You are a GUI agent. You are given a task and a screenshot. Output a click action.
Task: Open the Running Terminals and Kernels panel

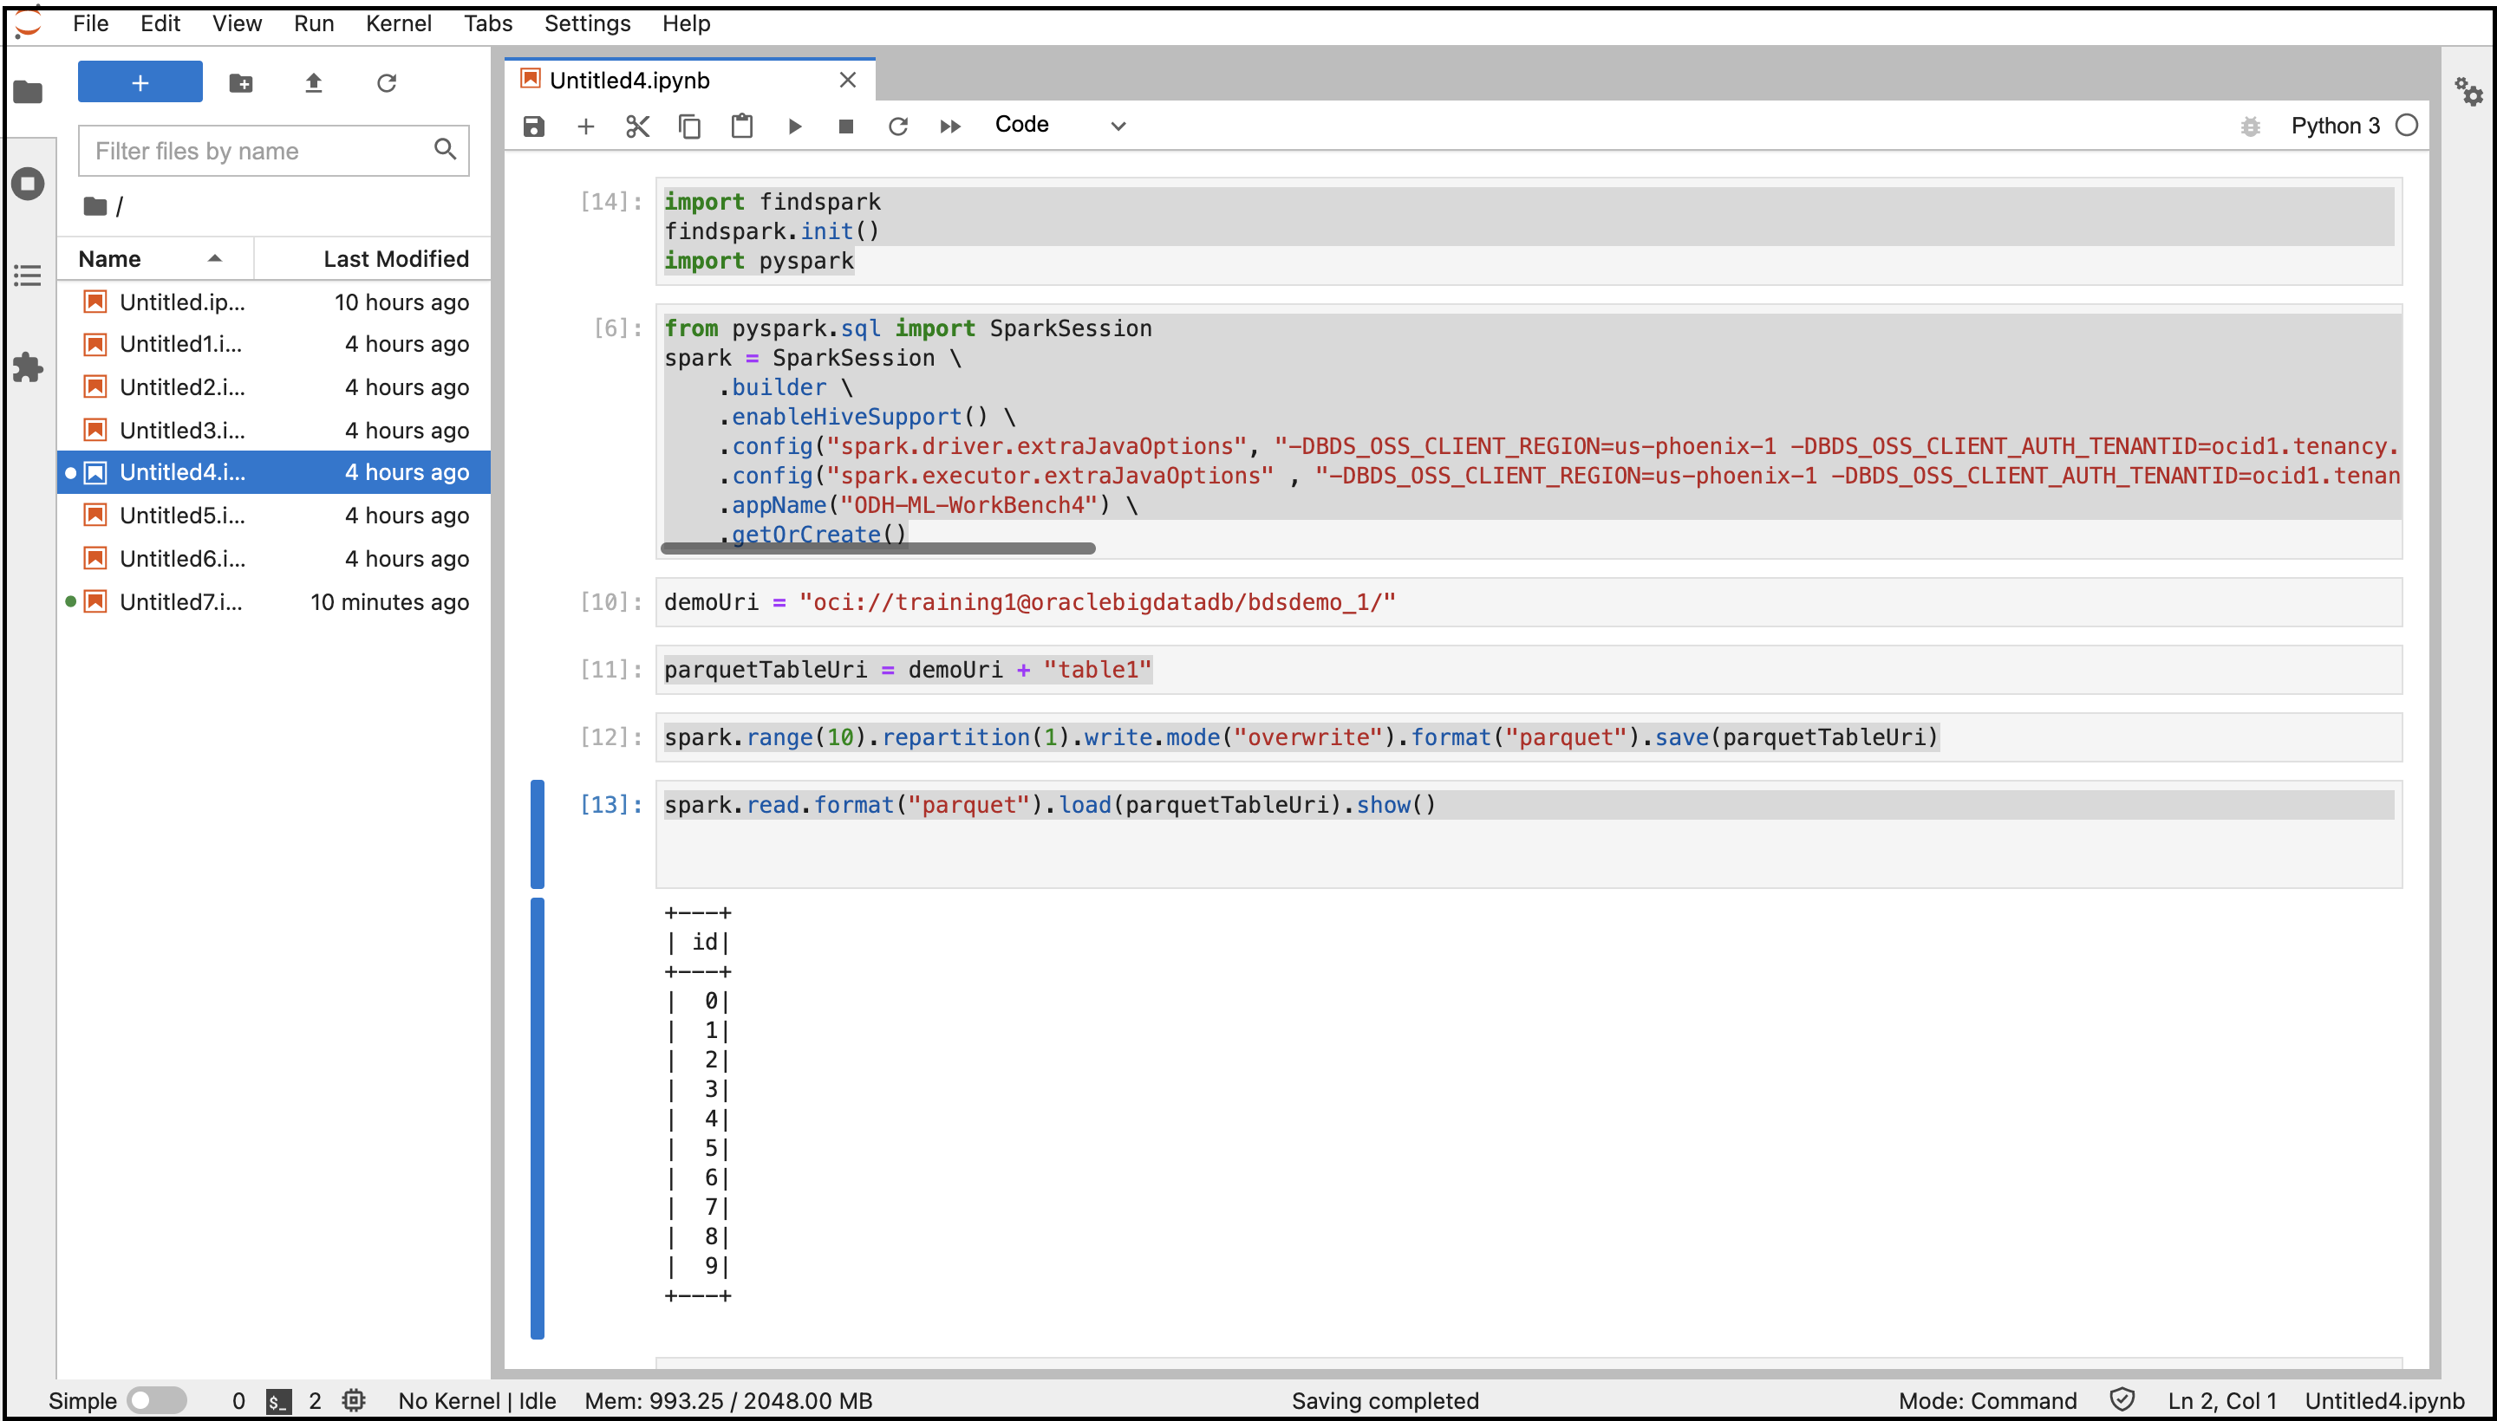point(28,183)
